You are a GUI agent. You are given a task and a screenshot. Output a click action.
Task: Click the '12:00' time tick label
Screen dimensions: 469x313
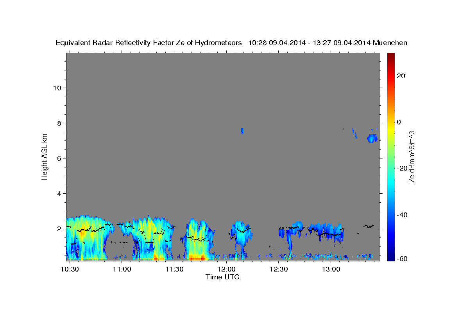click(227, 269)
